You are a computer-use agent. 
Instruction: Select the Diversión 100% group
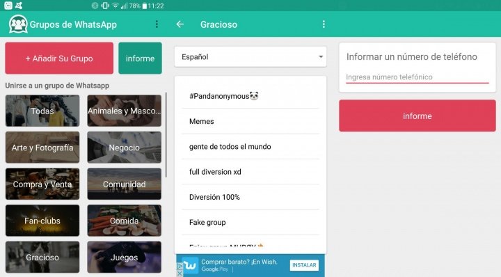click(x=250, y=197)
